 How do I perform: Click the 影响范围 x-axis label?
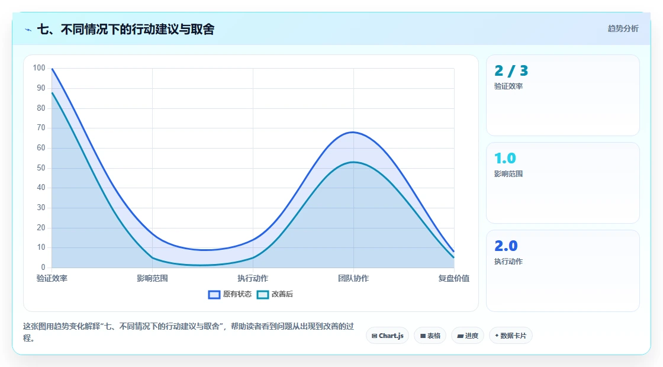152,278
